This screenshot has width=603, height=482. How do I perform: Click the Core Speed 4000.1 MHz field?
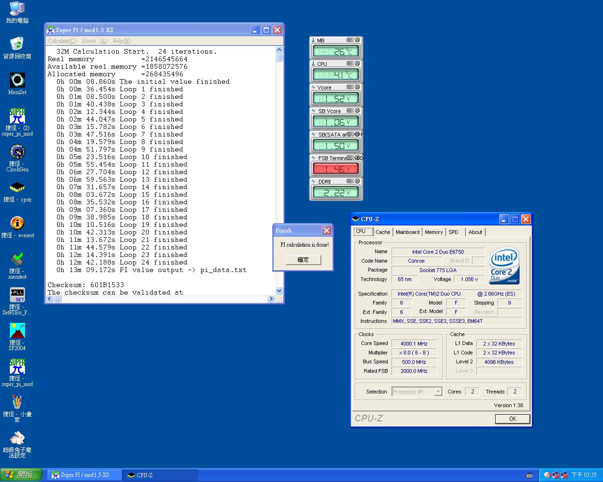[414, 344]
